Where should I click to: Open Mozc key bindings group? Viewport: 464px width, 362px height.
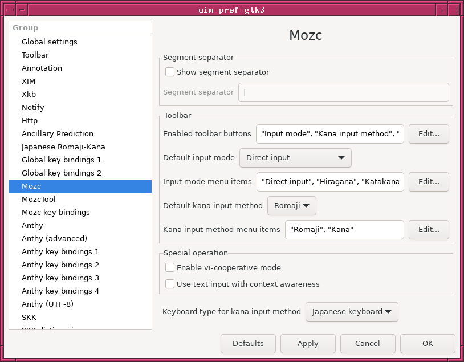pos(56,212)
